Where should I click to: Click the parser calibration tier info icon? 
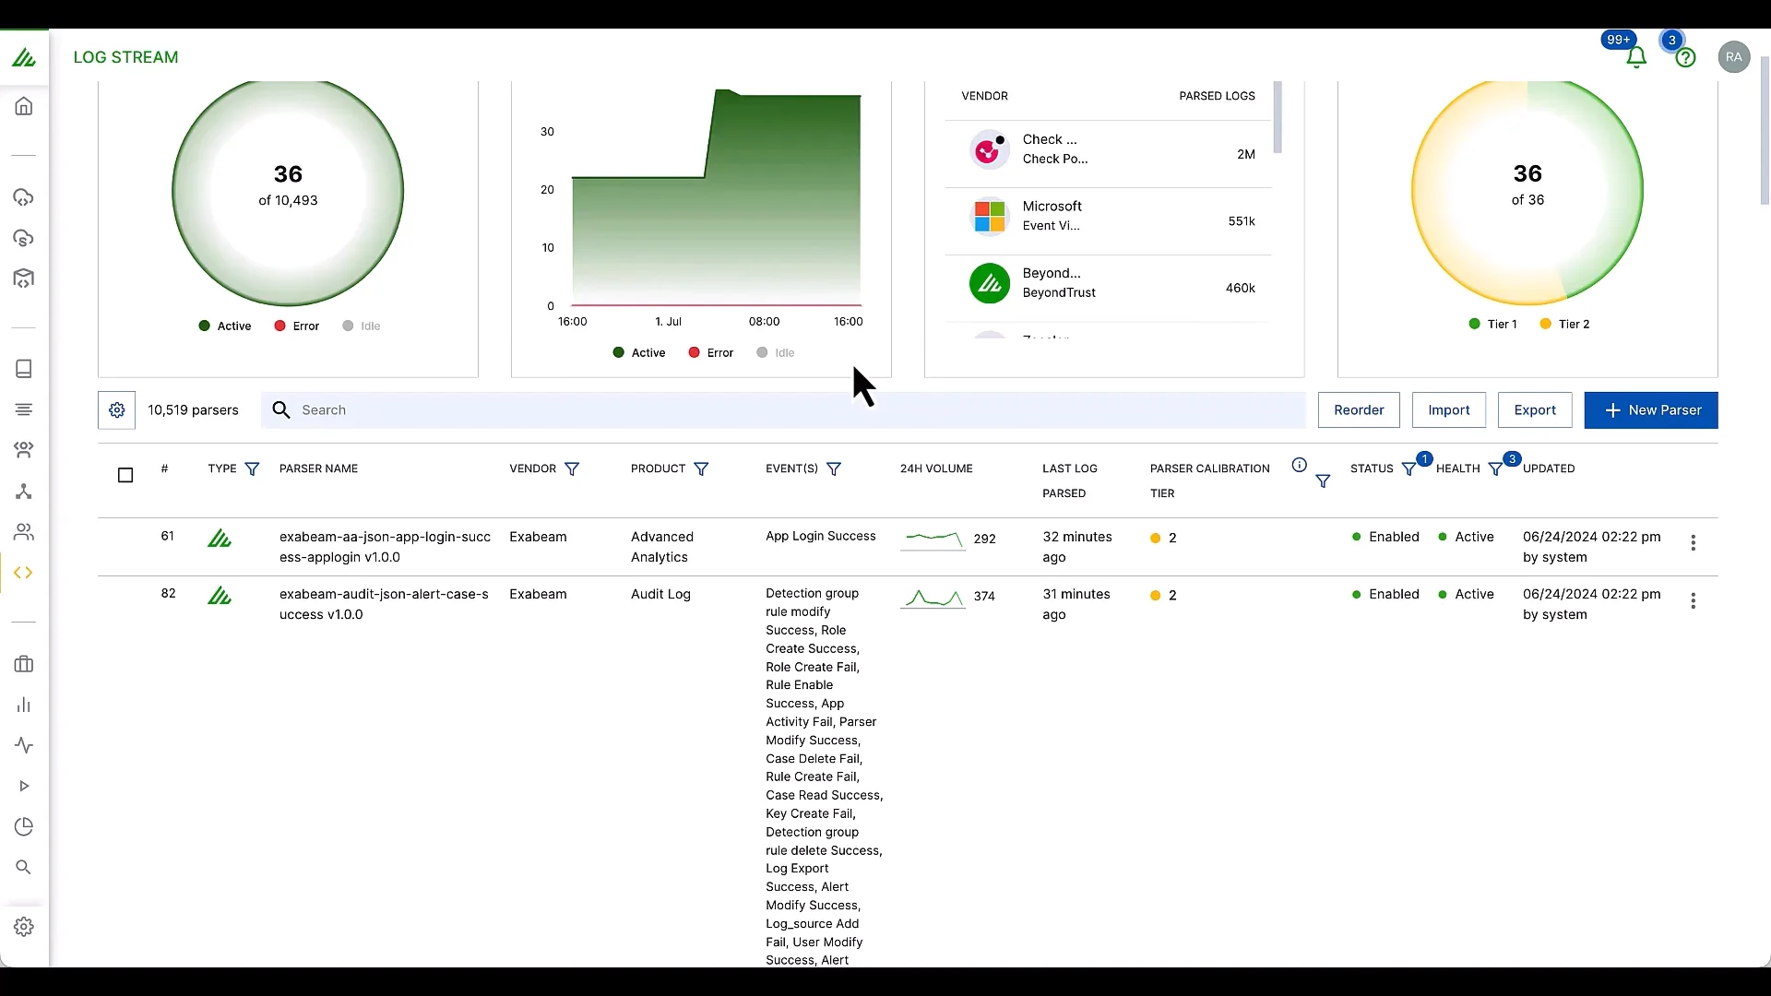(1299, 466)
